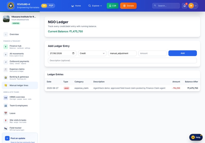The height and width of the screenshot is (143, 205).
Task: Click the expense_claim category cell
Action: coord(81,88)
